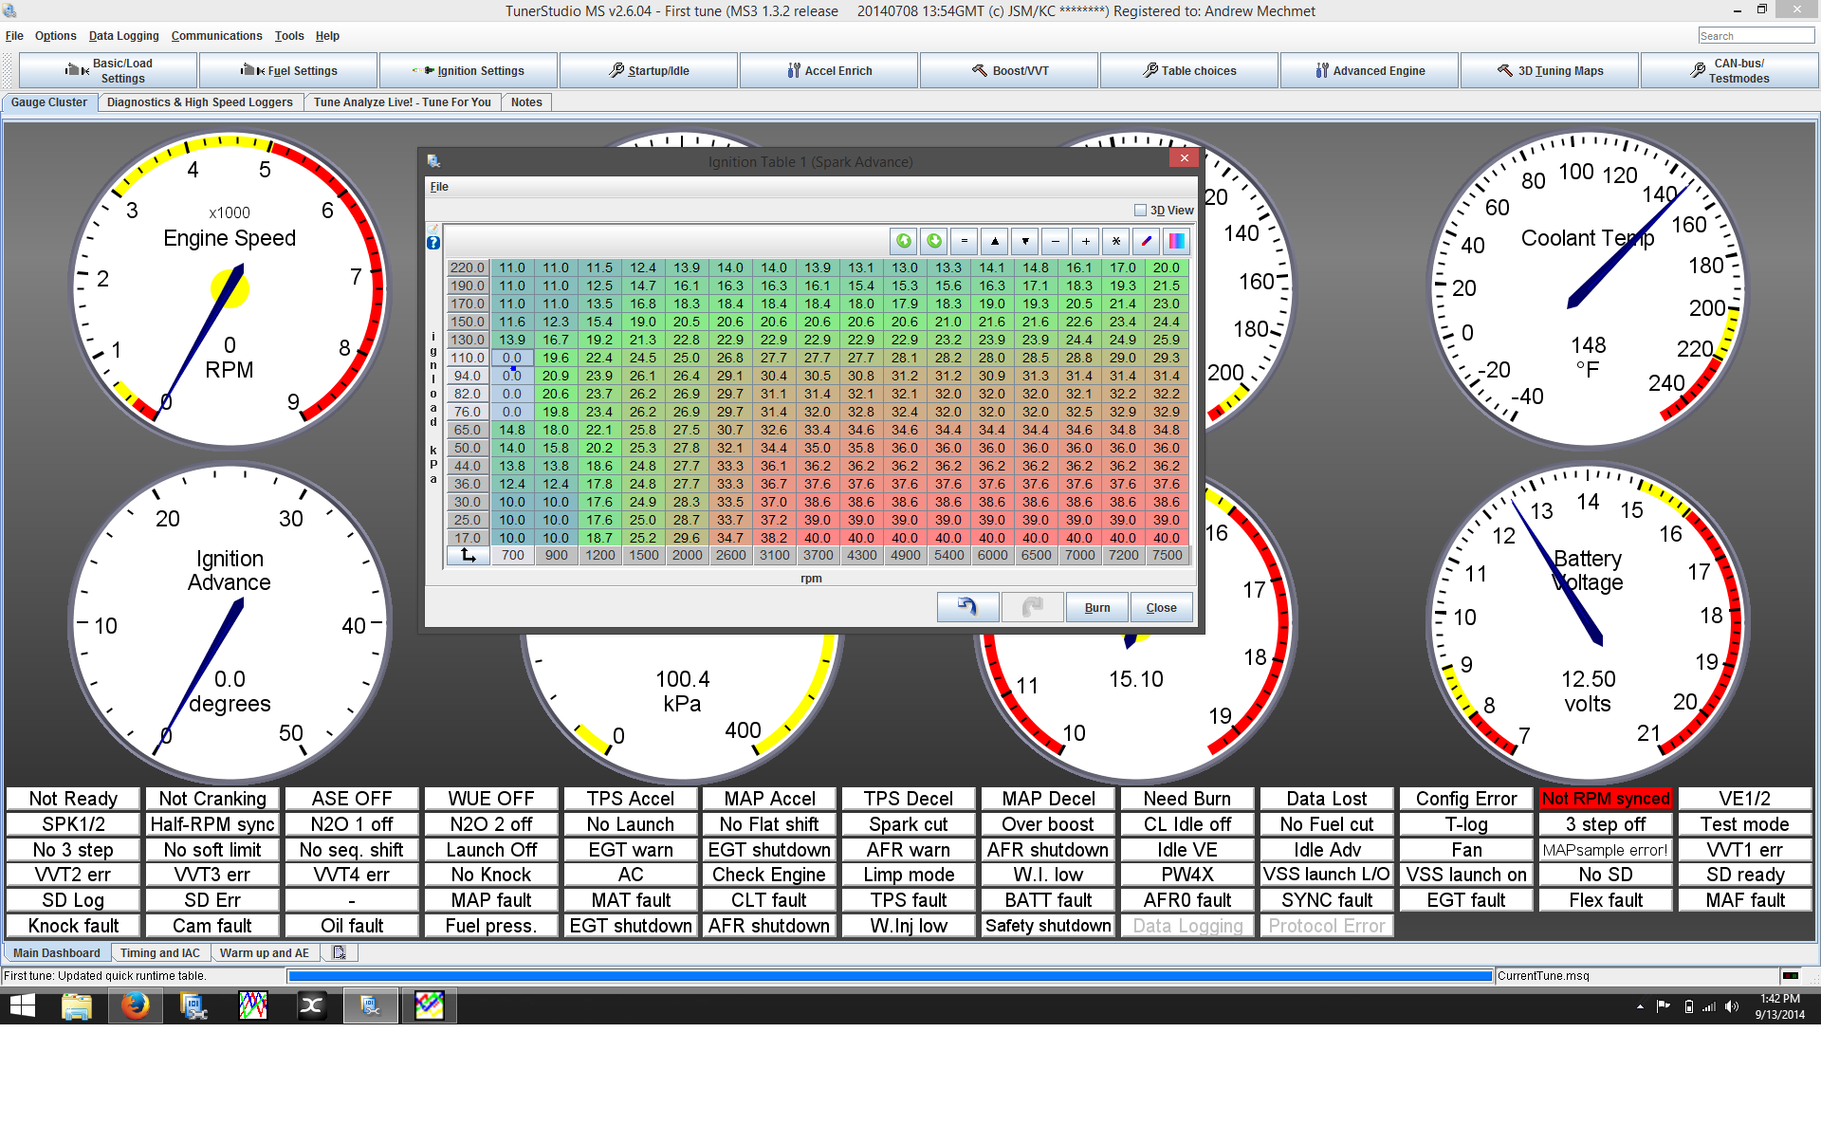
Task: Open the Boost/VVT settings
Action: click(1008, 70)
